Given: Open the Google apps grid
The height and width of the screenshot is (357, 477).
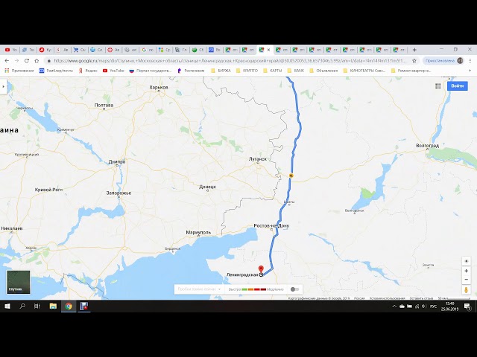Looking at the screenshot, I should pyautogui.click(x=437, y=86).
